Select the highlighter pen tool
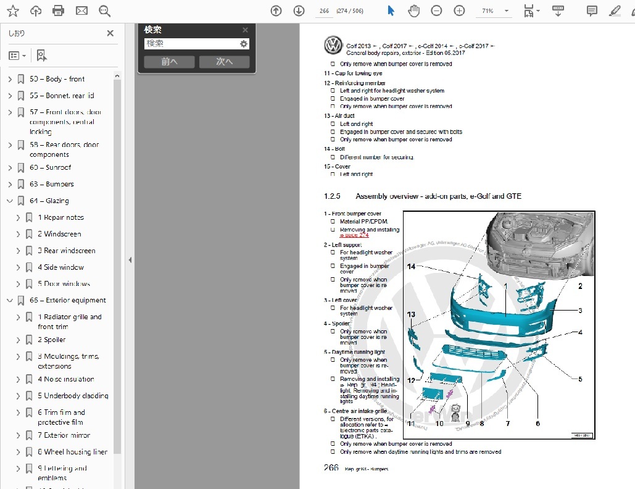The image size is (635, 489). point(615,11)
